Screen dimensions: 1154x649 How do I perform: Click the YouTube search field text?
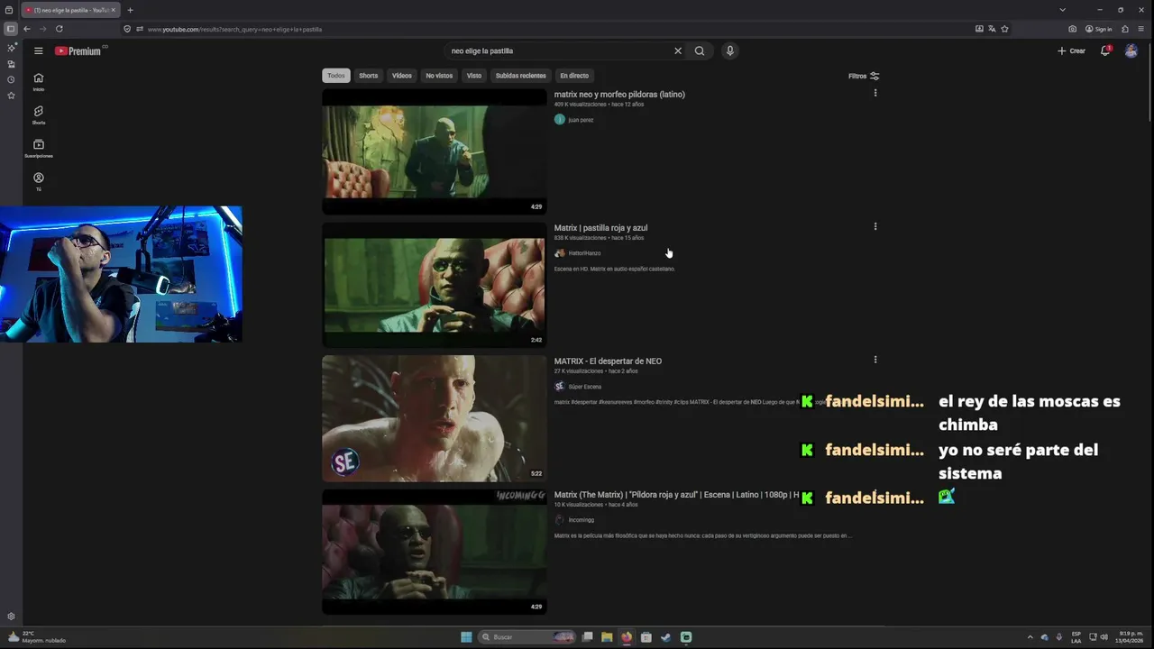(x=482, y=50)
